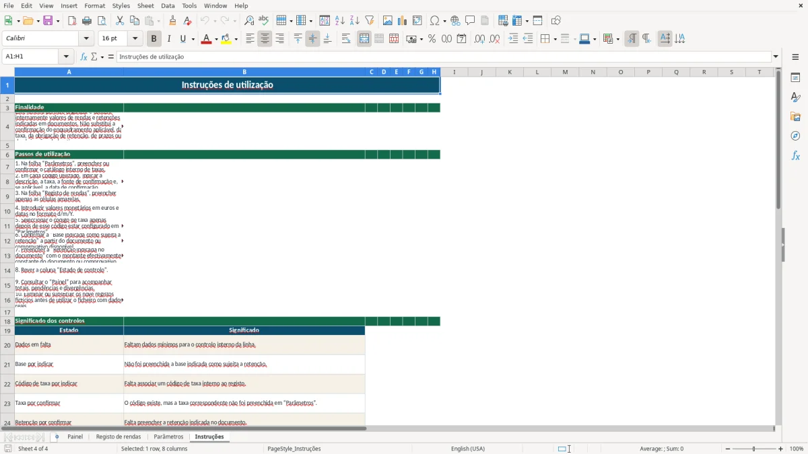The height and width of the screenshot is (454, 808).
Task: Open the Tools menu
Action: point(189,5)
